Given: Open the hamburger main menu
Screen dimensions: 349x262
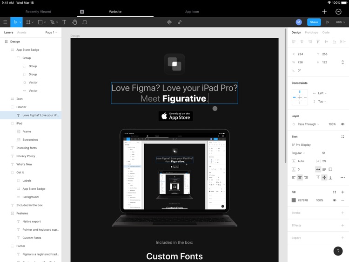Looking at the screenshot, I should point(5,22).
